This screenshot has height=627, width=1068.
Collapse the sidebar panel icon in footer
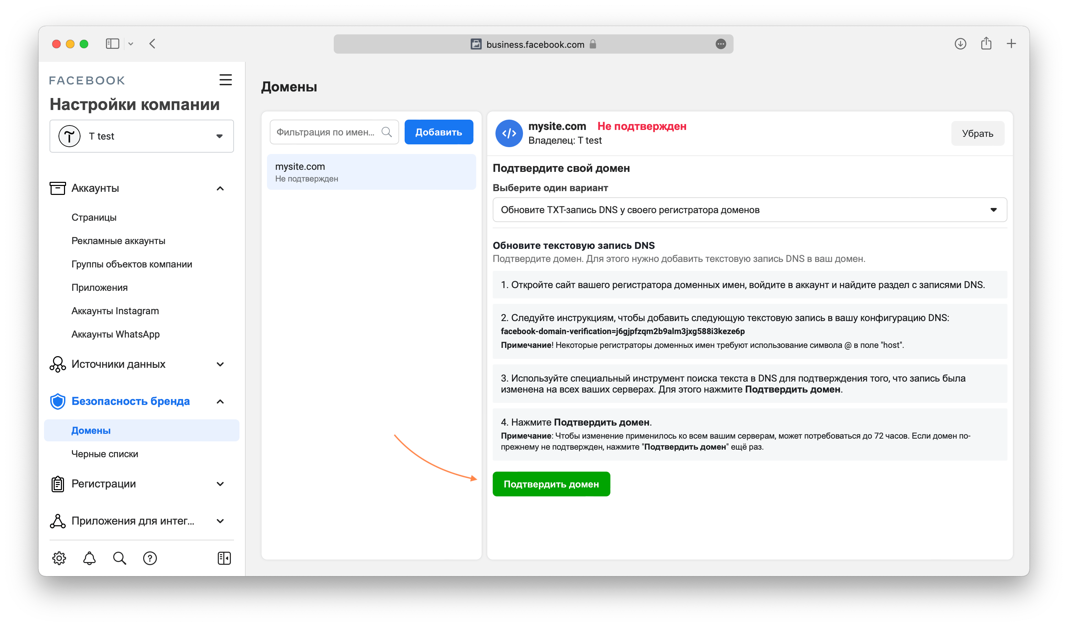tap(224, 558)
